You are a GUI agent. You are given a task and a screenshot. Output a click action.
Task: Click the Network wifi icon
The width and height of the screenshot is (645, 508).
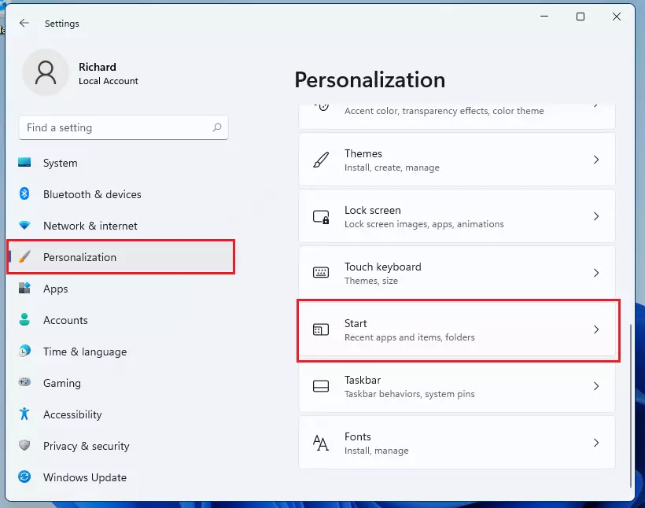tap(24, 225)
